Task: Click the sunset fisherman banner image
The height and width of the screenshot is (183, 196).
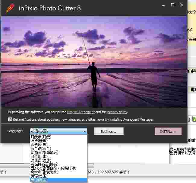Action: tap(94, 61)
